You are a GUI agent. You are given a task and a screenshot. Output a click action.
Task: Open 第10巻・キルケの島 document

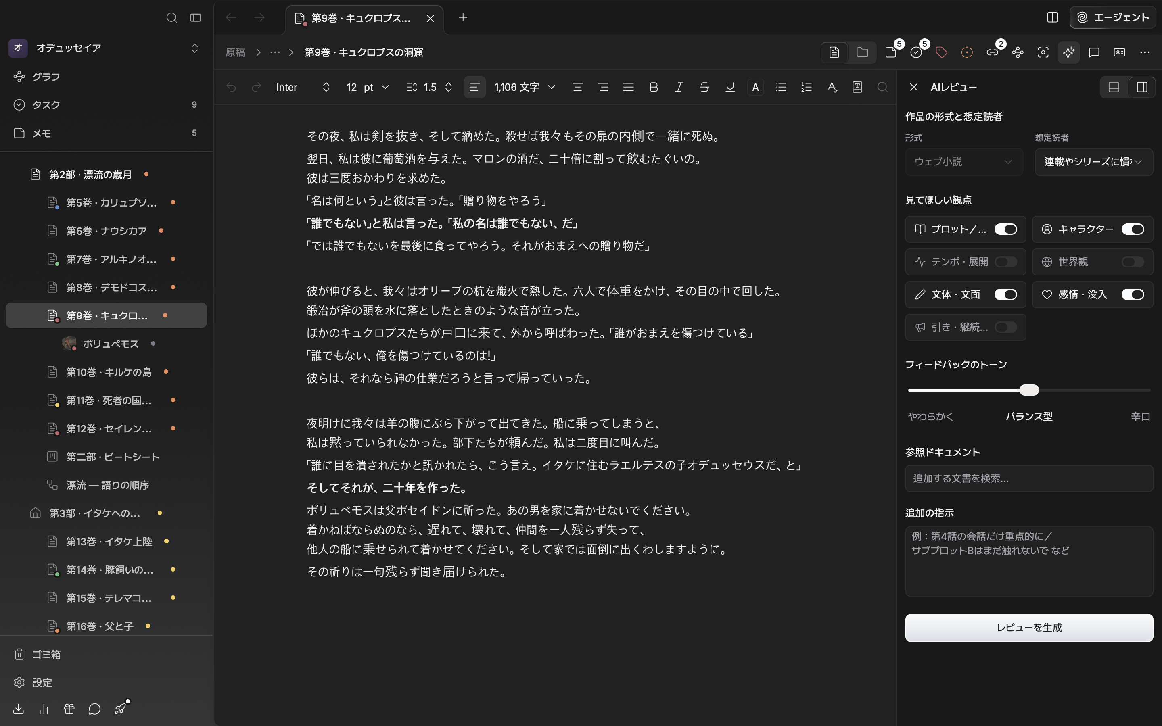pyautogui.click(x=106, y=372)
